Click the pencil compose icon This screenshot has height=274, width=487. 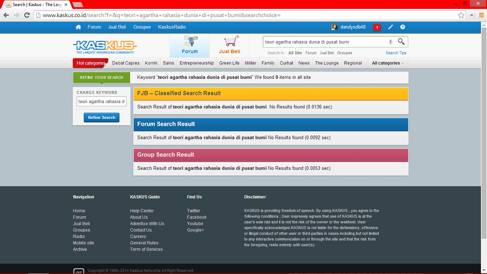point(390,27)
